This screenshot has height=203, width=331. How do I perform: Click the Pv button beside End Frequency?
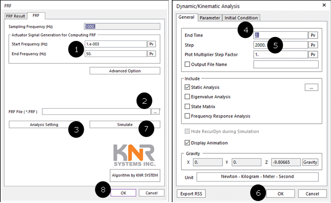[151, 54]
